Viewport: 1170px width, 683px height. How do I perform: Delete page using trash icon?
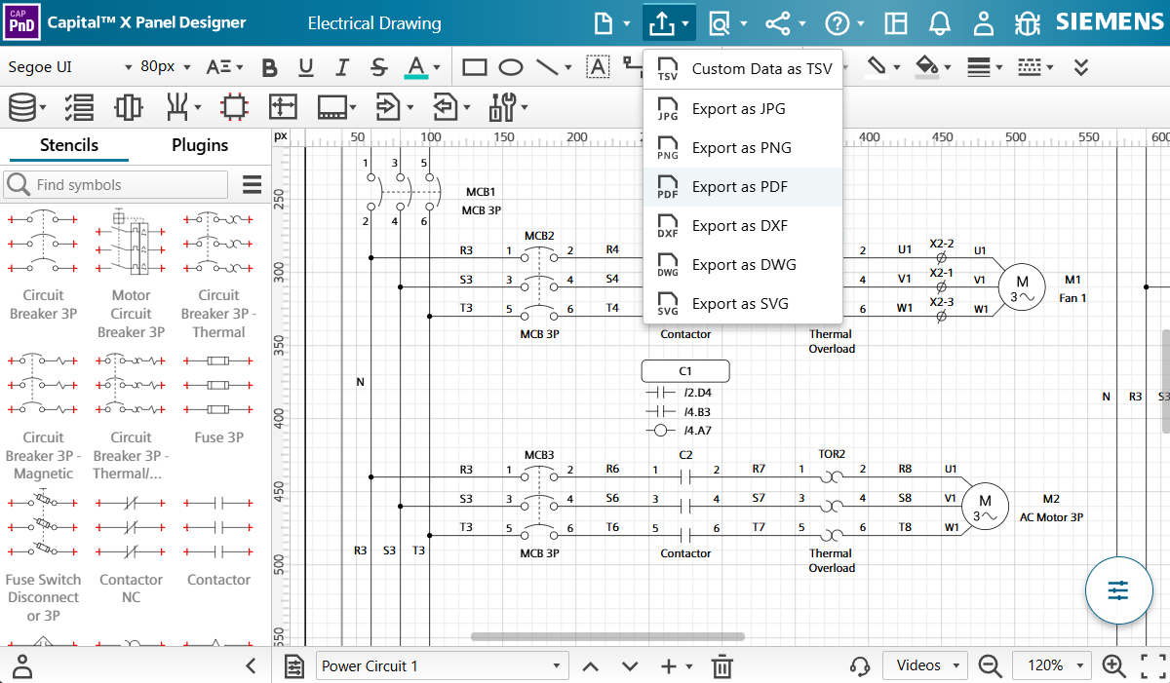pyautogui.click(x=721, y=666)
